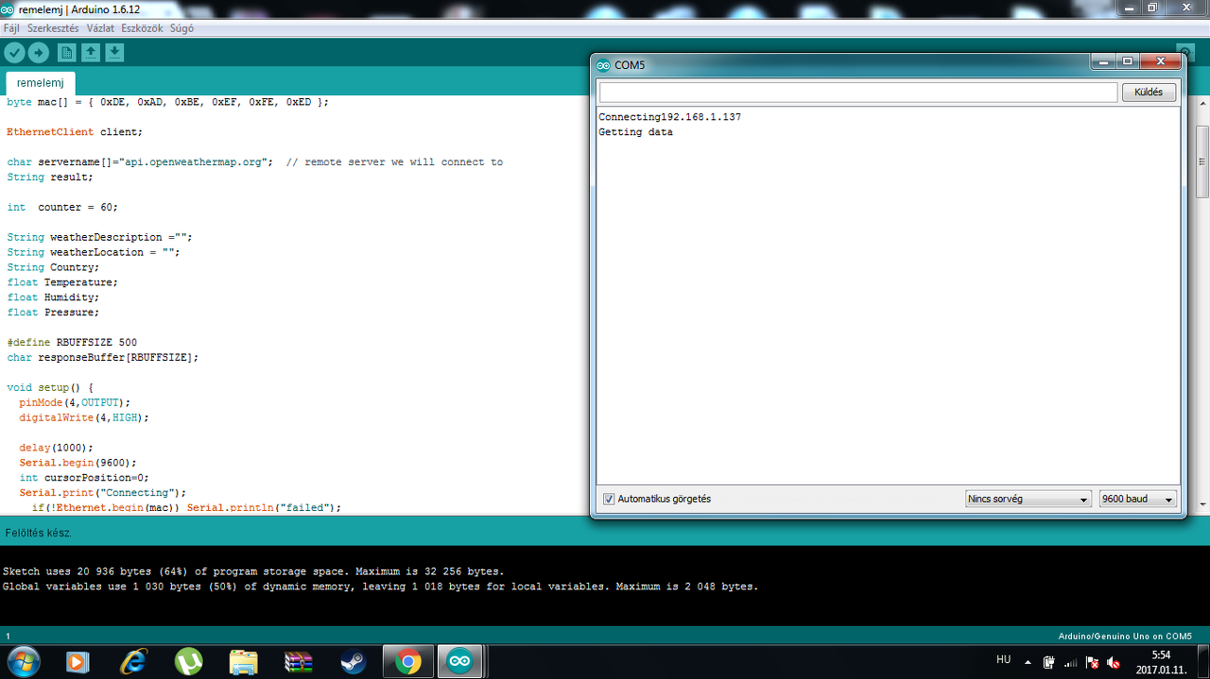This screenshot has width=1210, height=679.
Task: Maximize the COM5 serial monitor window
Action: click(1127, 61)
